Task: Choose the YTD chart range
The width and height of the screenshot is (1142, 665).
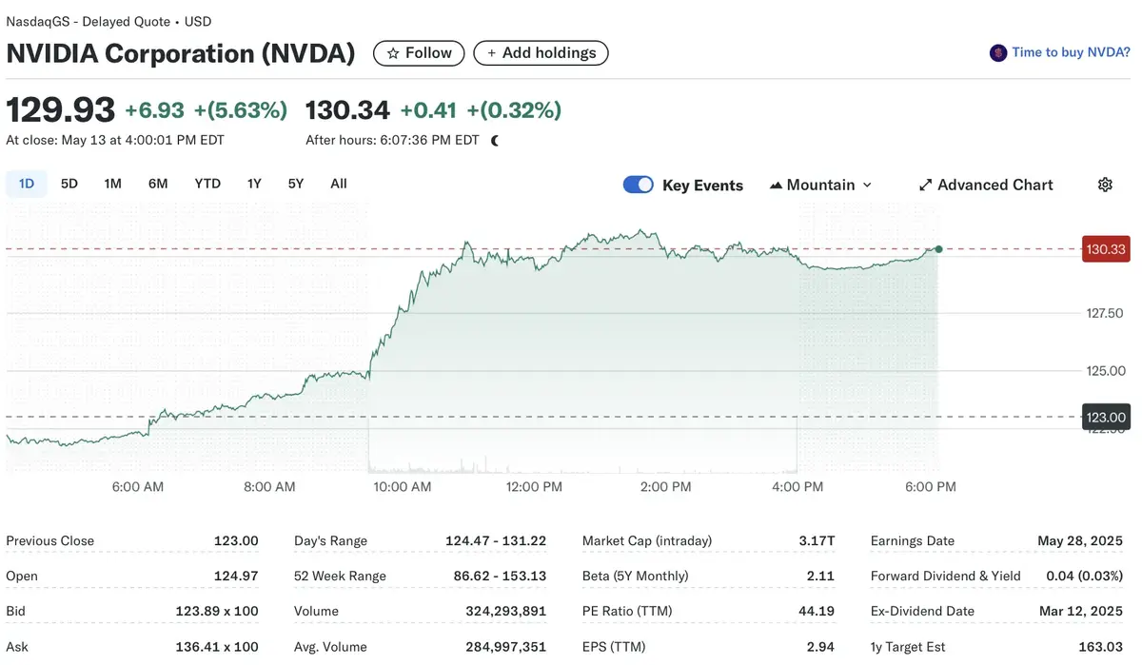Action: click(207, 184)
